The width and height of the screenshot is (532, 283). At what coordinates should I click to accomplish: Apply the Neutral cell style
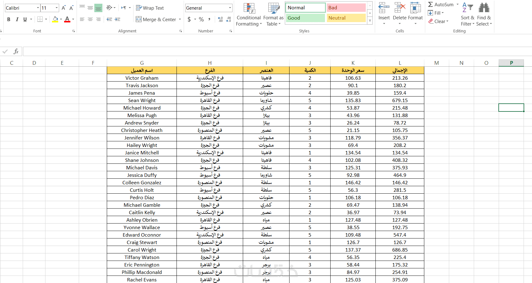tap(346, 18)
